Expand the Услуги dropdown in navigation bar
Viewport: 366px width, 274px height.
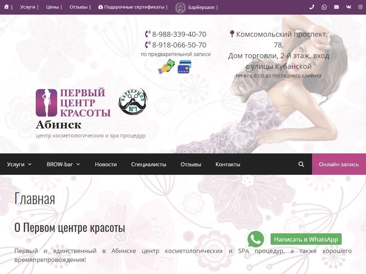19,164
